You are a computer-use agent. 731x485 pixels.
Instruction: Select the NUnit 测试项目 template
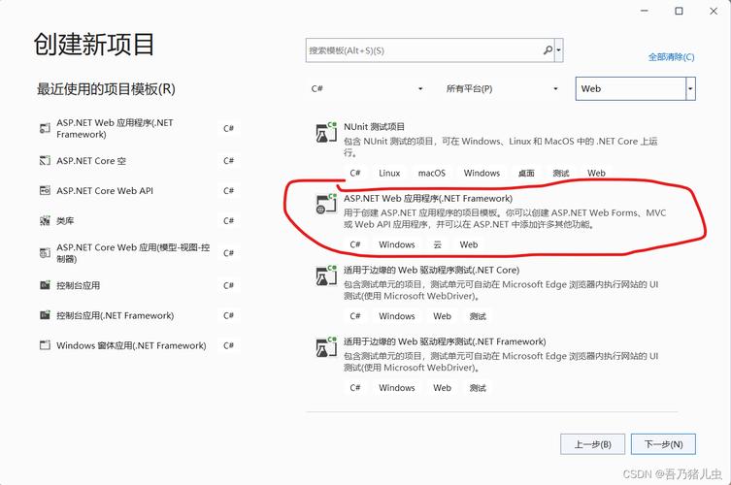point(374,127)
